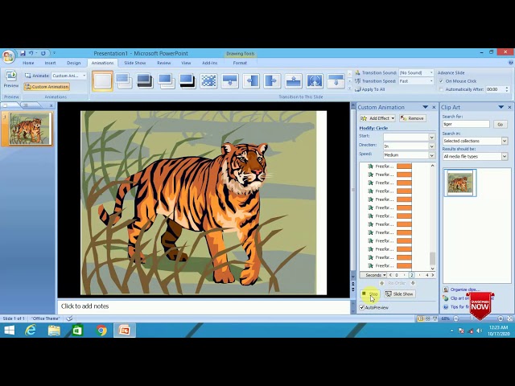Switch to the Review ribbon tab

coord(163,63)
